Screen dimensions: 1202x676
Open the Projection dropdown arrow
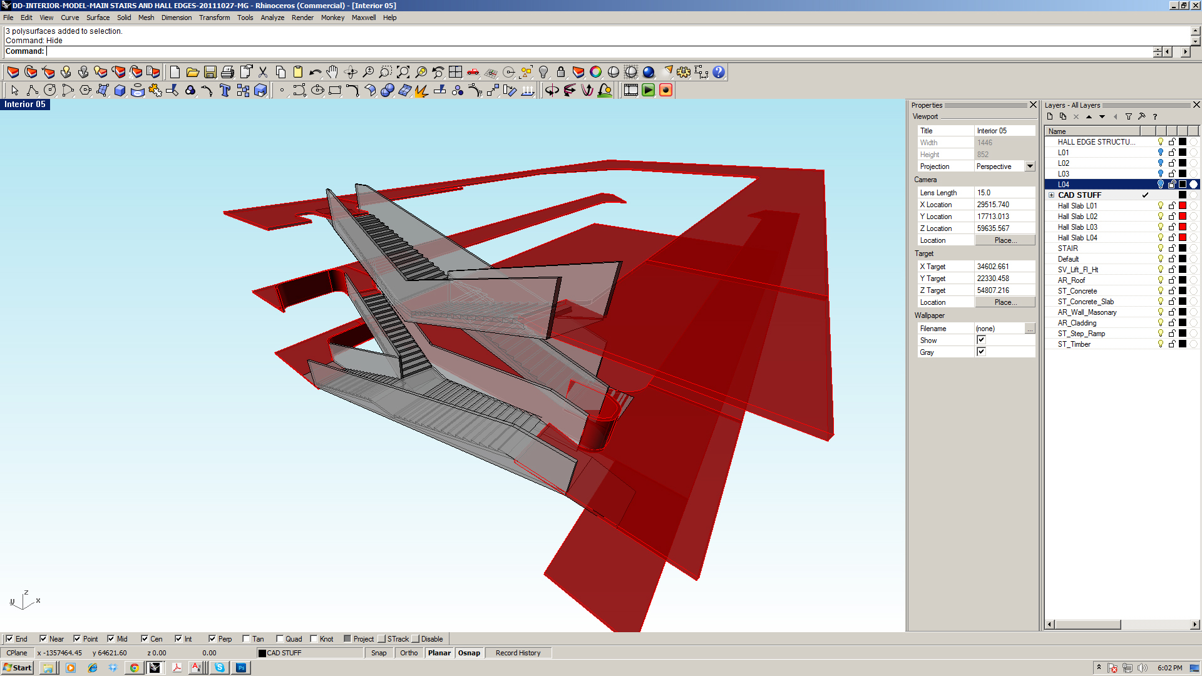[x=1030, y=166]
